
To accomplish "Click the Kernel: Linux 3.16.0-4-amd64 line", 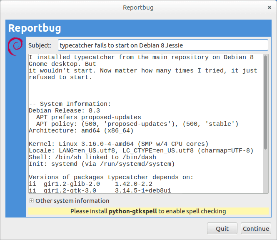I will (118, 144).
